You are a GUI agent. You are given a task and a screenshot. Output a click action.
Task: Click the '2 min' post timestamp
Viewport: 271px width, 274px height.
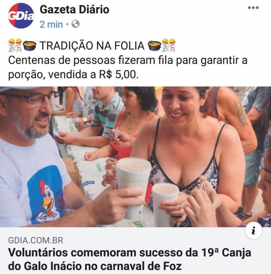pyautogui.click(x=51, y=24)
